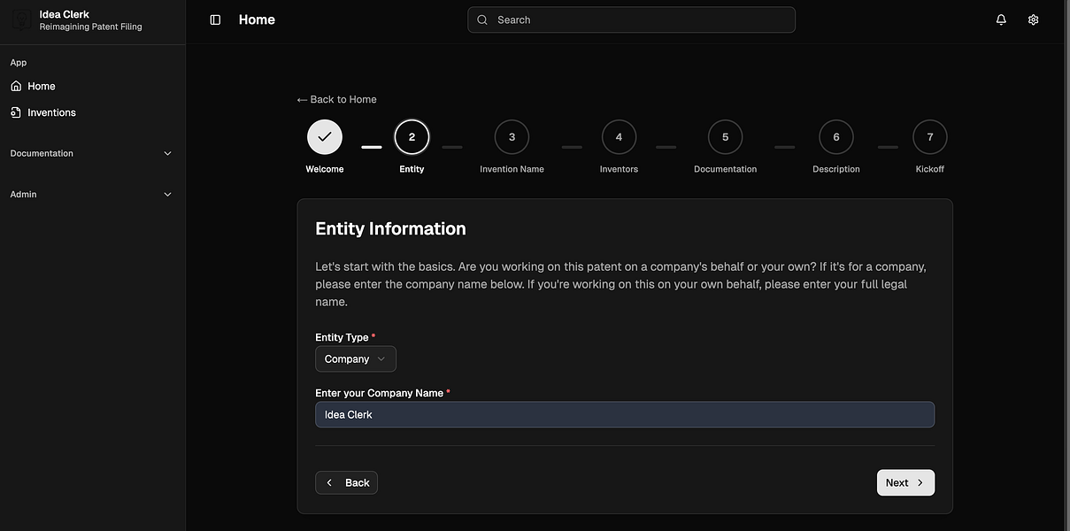Image resolution: width=1070 pixels, height=531 pixels.
Task: Click the completed Welcome checkmark step
Action: click(x=325, y=137)
